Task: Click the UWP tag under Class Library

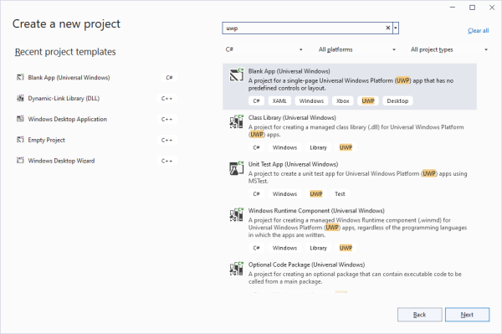Action: 346,147
